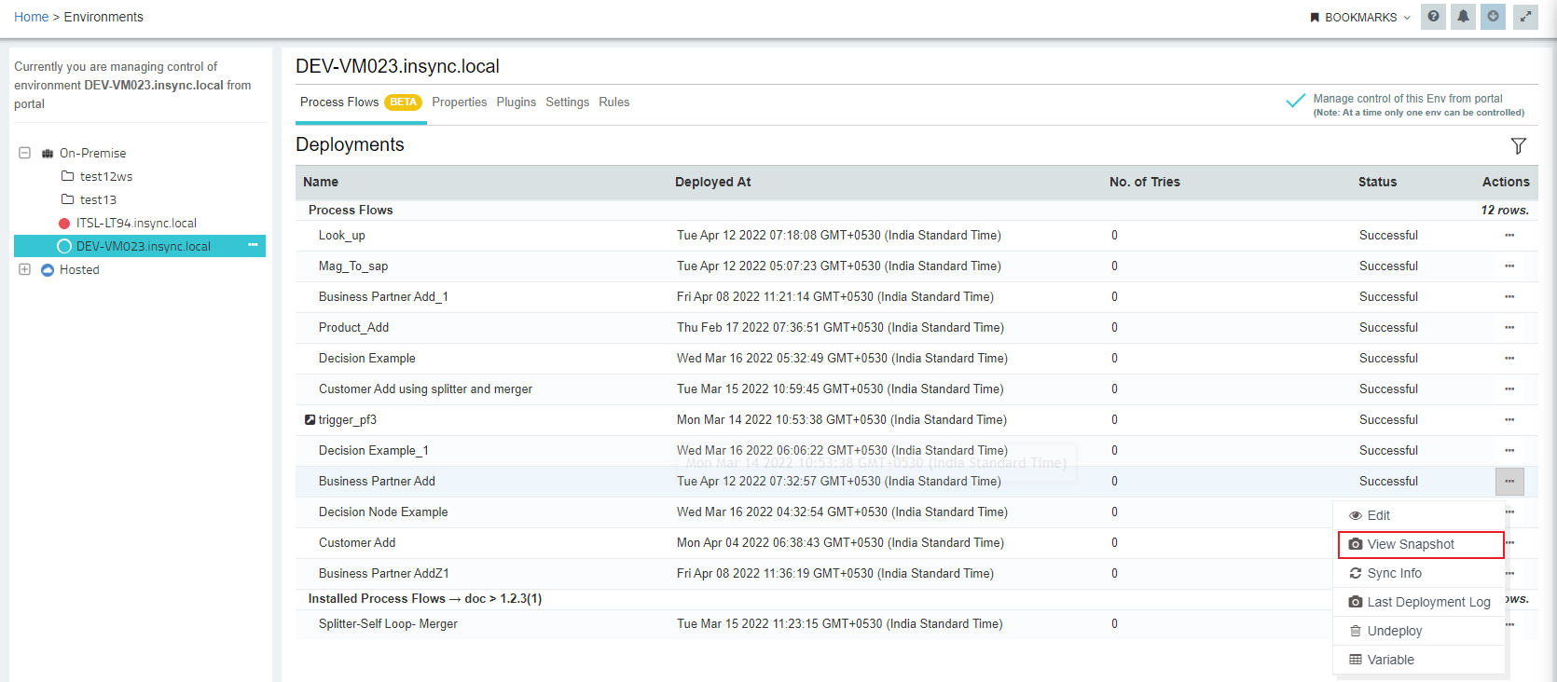Choose Undeploy in the actions menu

click(1394, 632)
